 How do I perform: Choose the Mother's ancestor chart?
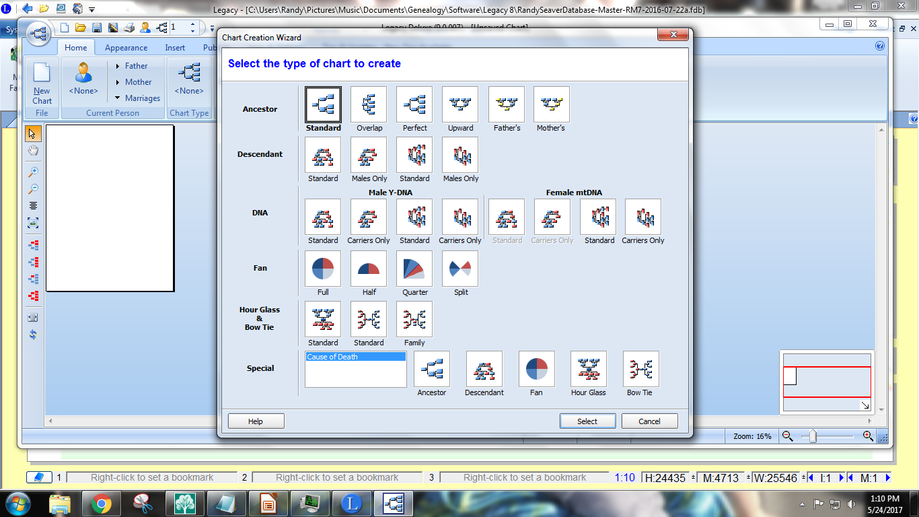(552, 104)
